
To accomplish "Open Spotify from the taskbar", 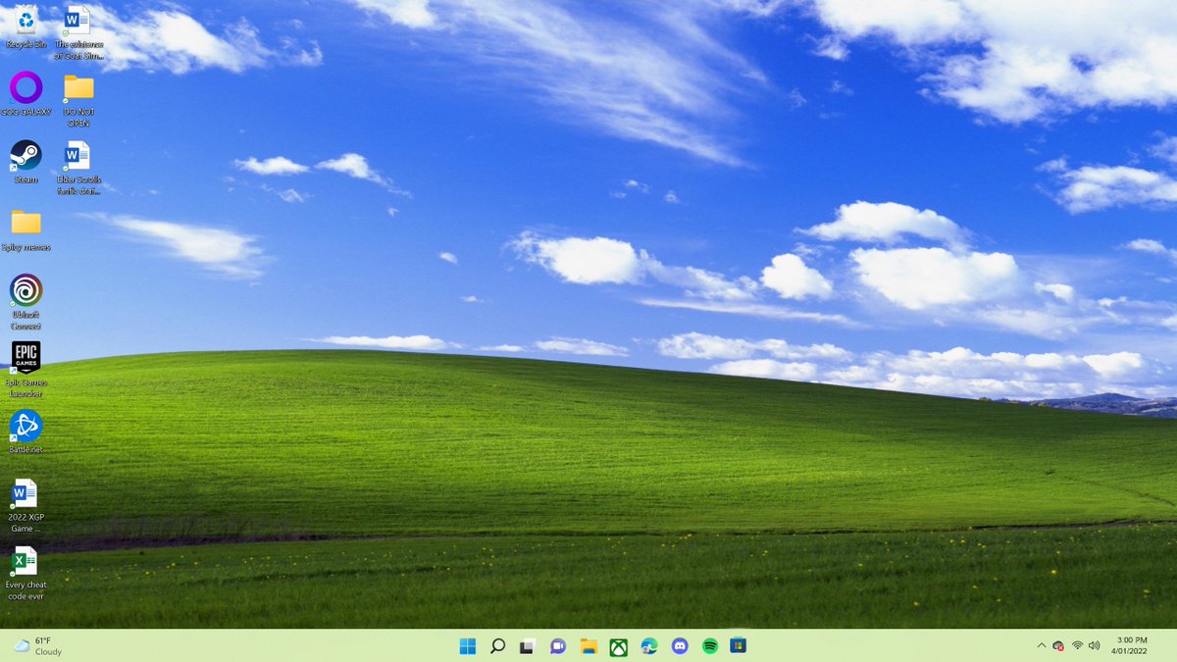I will (x=710, y=646).
